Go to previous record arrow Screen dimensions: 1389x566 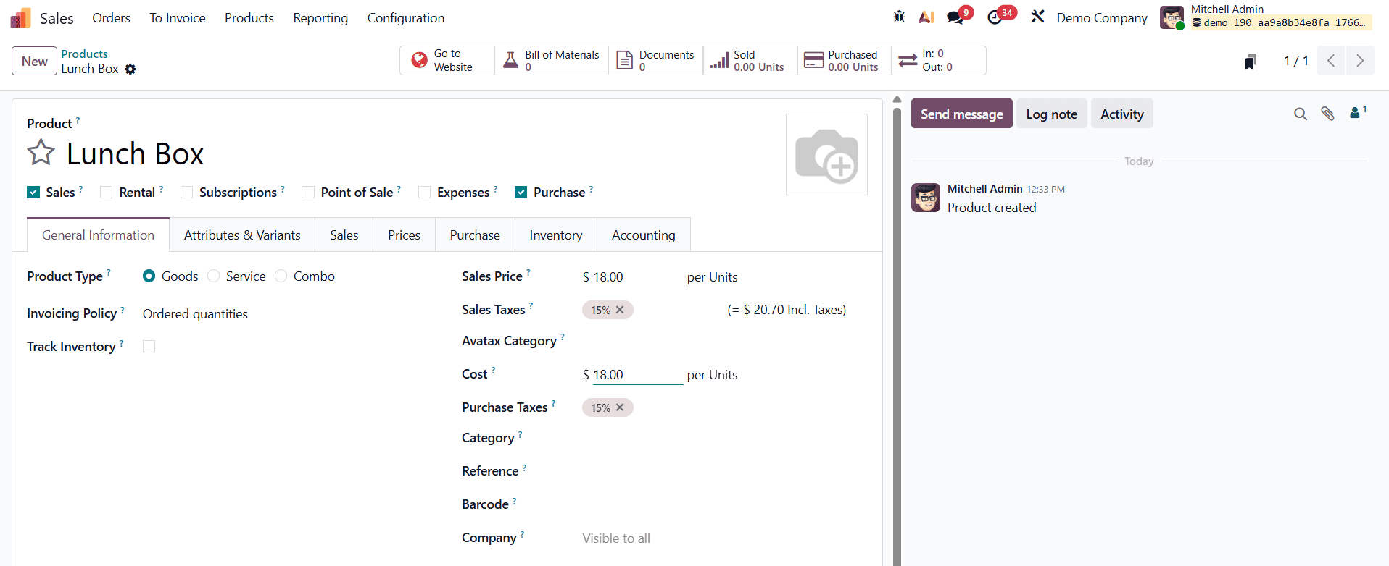pyautogui.click(x=1331, y=61)
